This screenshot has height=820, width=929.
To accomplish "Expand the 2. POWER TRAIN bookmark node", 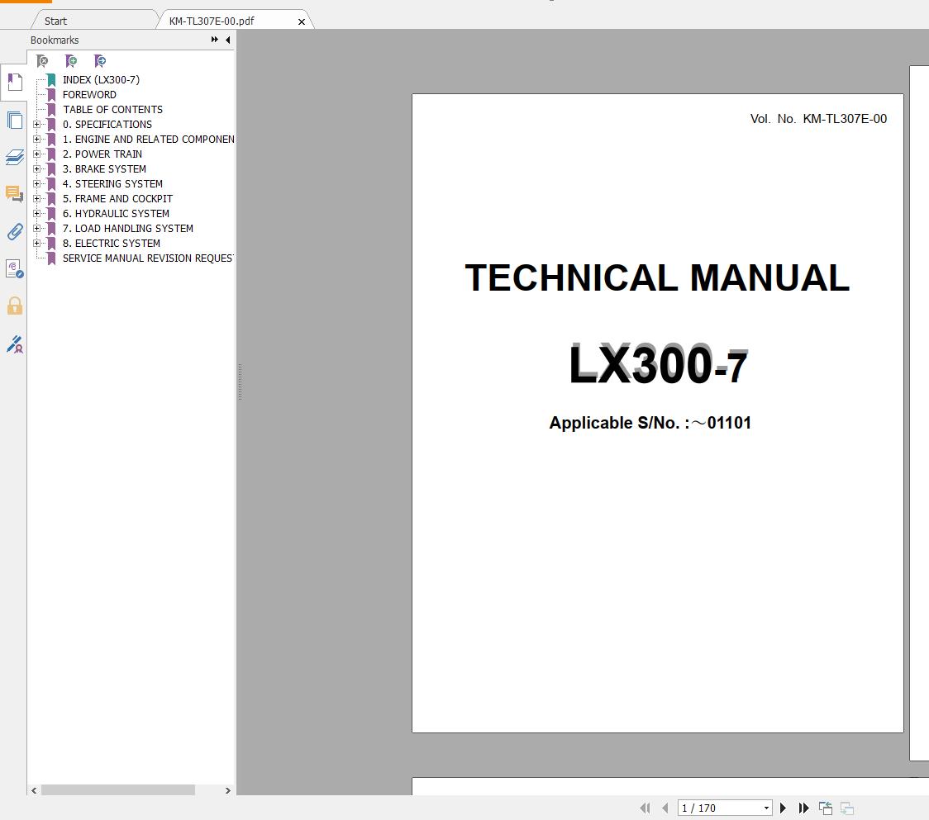I will [x=36, y=154].
